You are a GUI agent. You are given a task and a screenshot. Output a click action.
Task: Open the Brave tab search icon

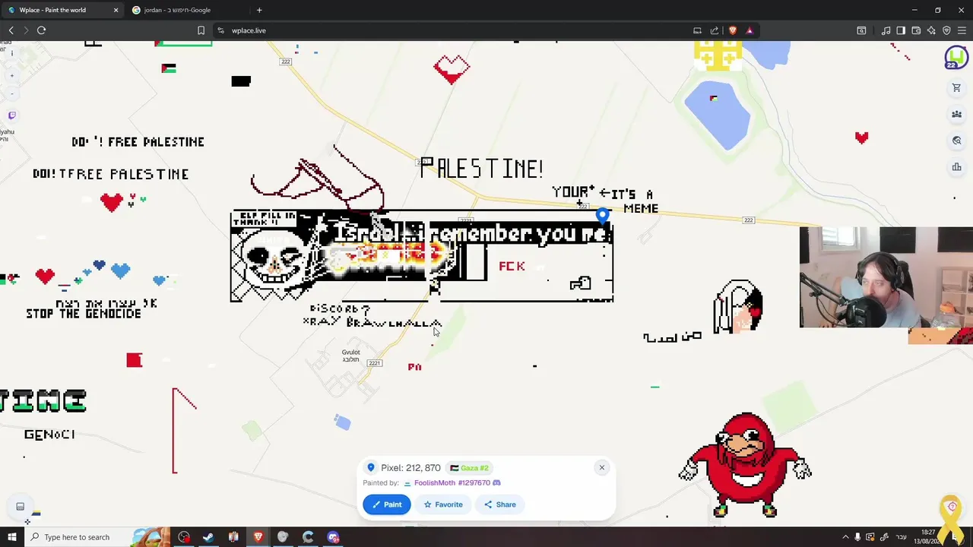coord(861,30)
